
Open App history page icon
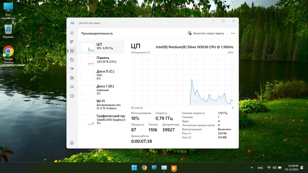click(x=72, y=60)
